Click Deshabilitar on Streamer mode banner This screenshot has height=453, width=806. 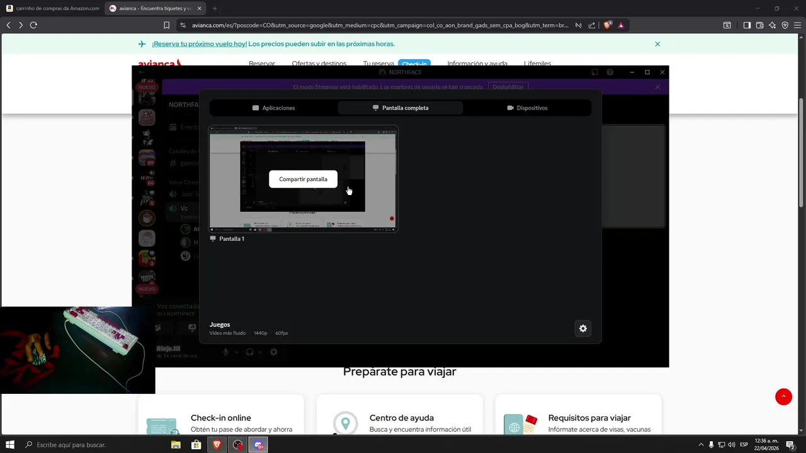508,87
